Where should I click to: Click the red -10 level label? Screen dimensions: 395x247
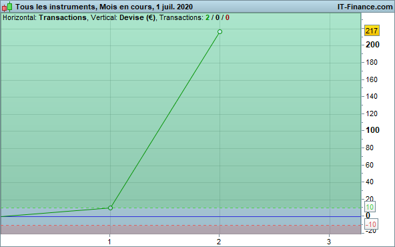371,224
